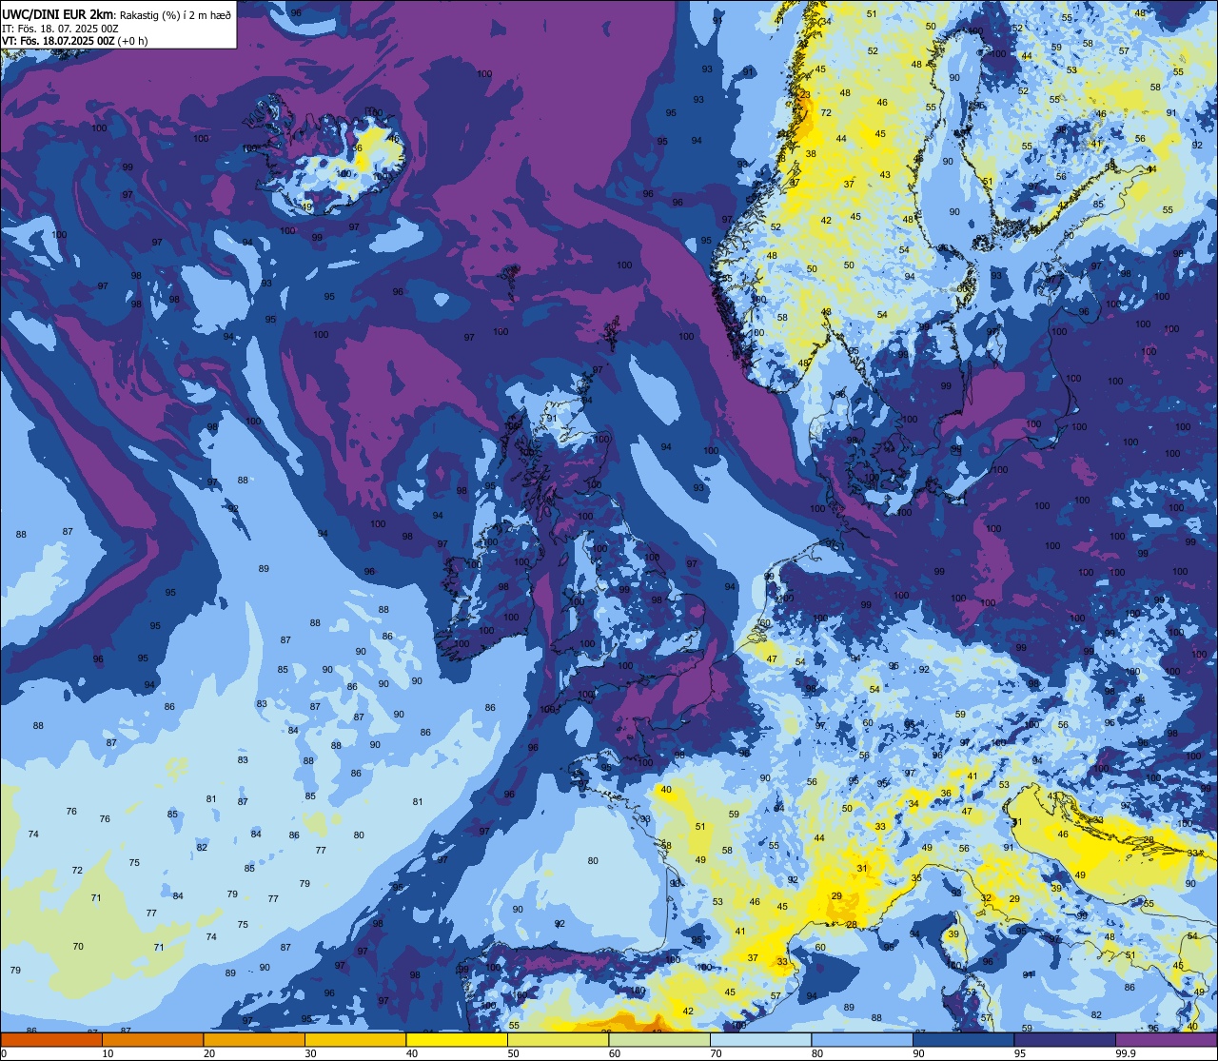Click the 20–30% light orange legend swatch

254,1040
